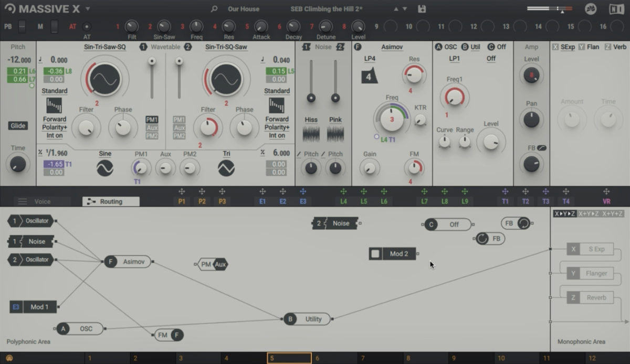The image size is (630, 364).
Task: Open the Massive X main menu arrow
Action: pyautogui.click(x=88, y=9)
